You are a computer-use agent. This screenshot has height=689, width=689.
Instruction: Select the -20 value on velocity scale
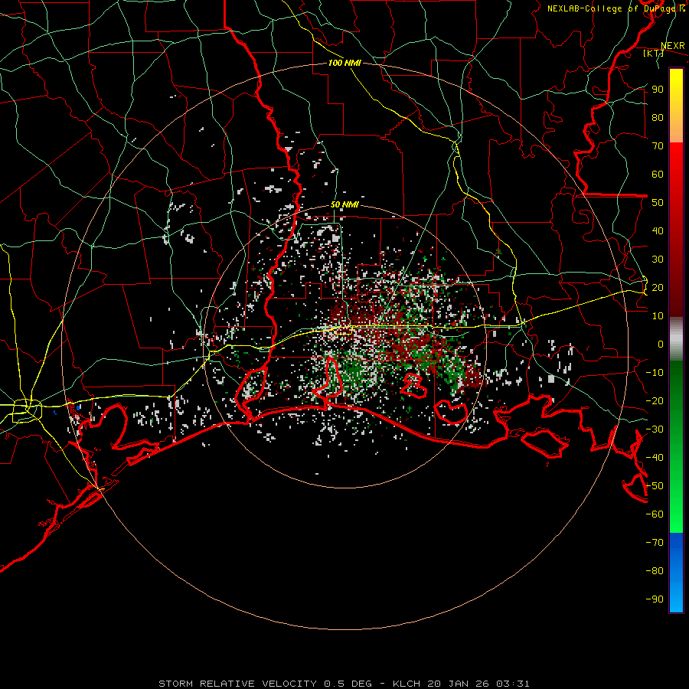[x=655, y=401]
